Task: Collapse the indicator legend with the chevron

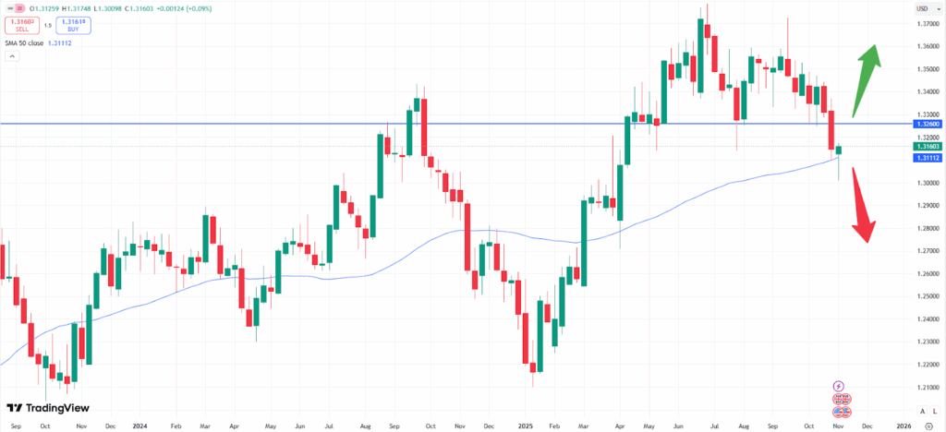Action: [12, 56]
